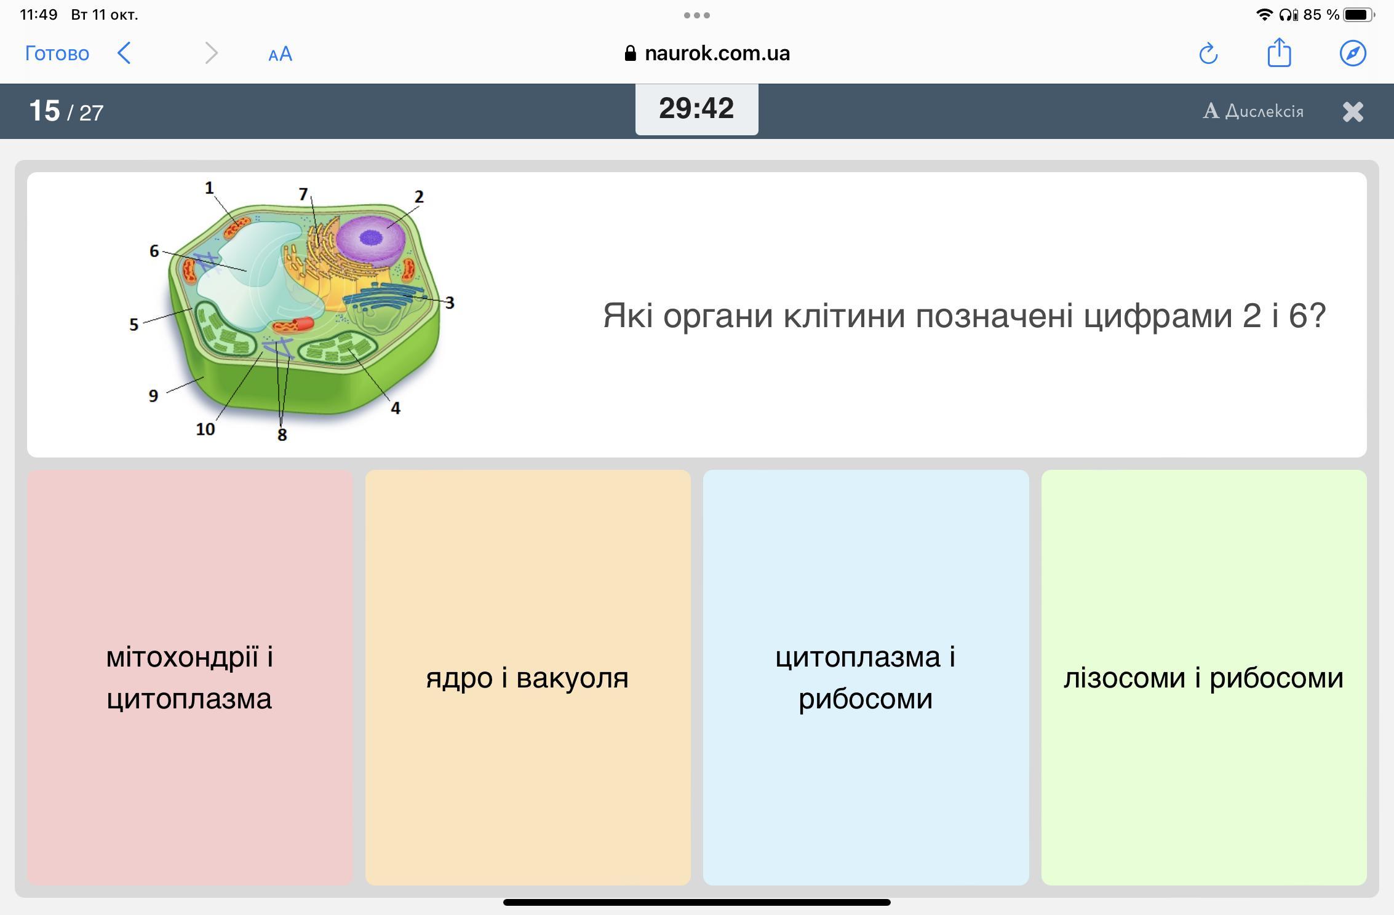The width and height of the screenshot is (1394, 915).
Task: Close the quiz with the X icon
Action: point(1353,112)
